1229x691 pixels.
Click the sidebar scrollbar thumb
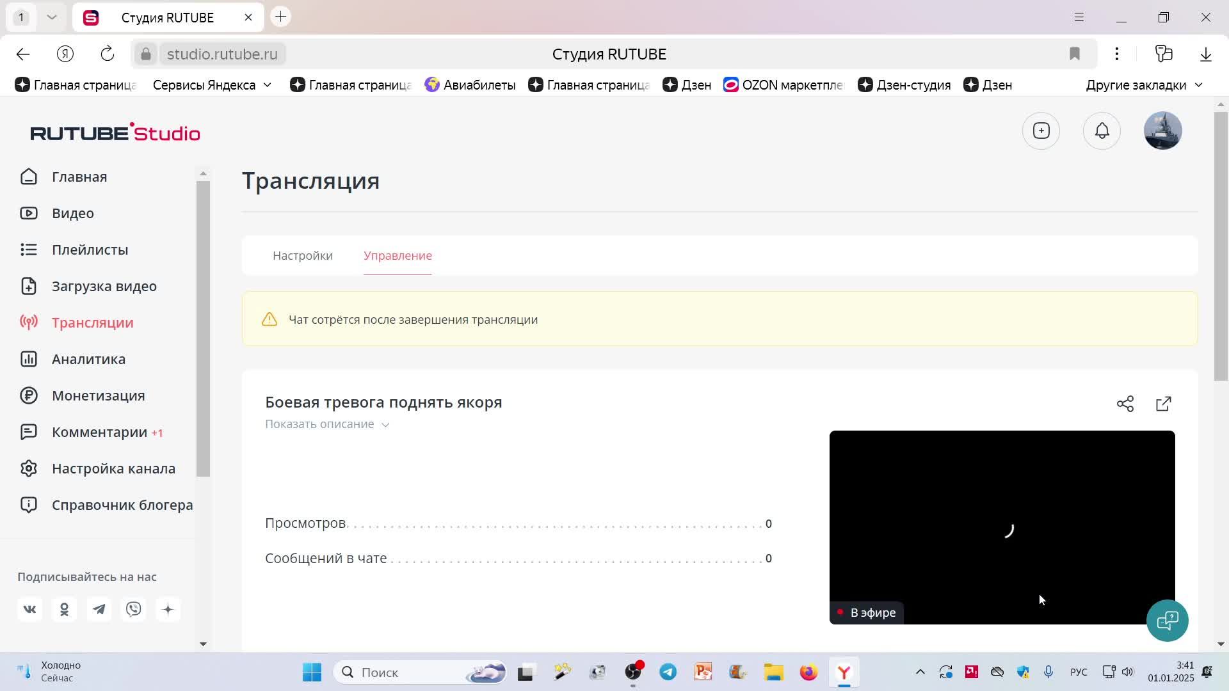(203, 329)
